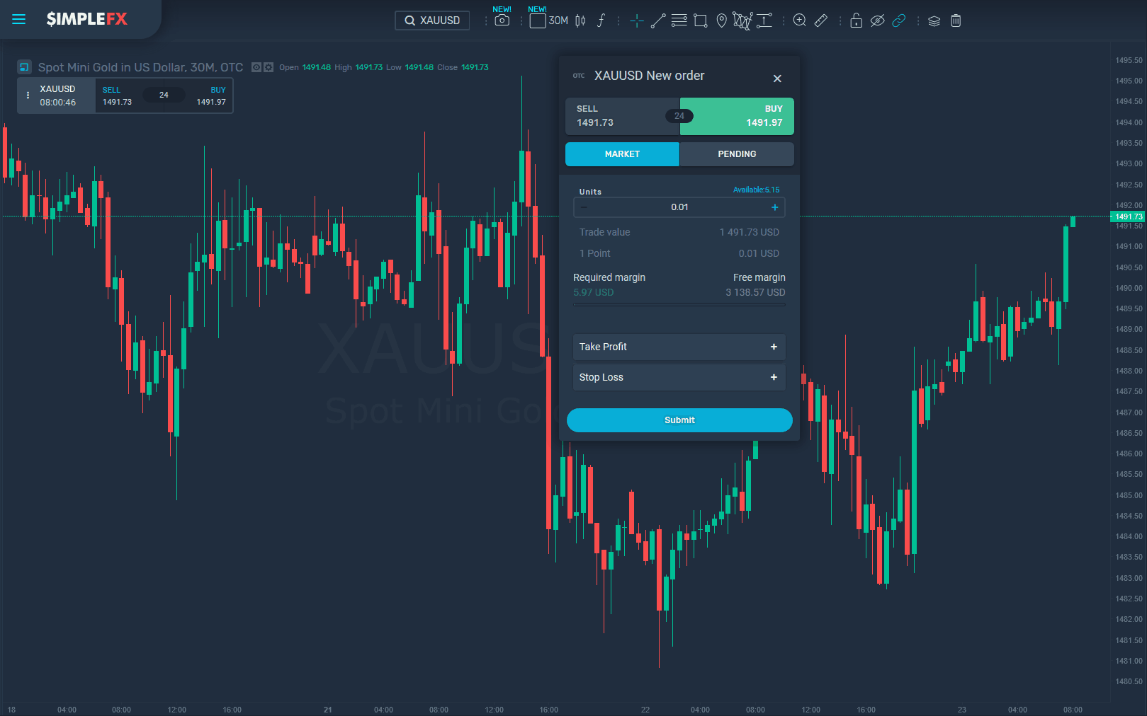1147x716 pixels.
Task: Open the indicators function icon
Action: click(601, 21)
